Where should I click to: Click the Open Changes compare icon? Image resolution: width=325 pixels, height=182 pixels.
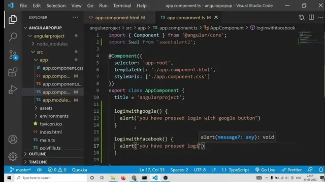(302, 18)
